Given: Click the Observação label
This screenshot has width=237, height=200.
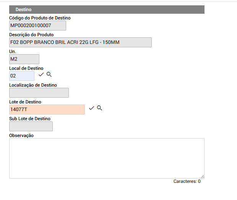Looking at the screenshot, I should [21, 135].
